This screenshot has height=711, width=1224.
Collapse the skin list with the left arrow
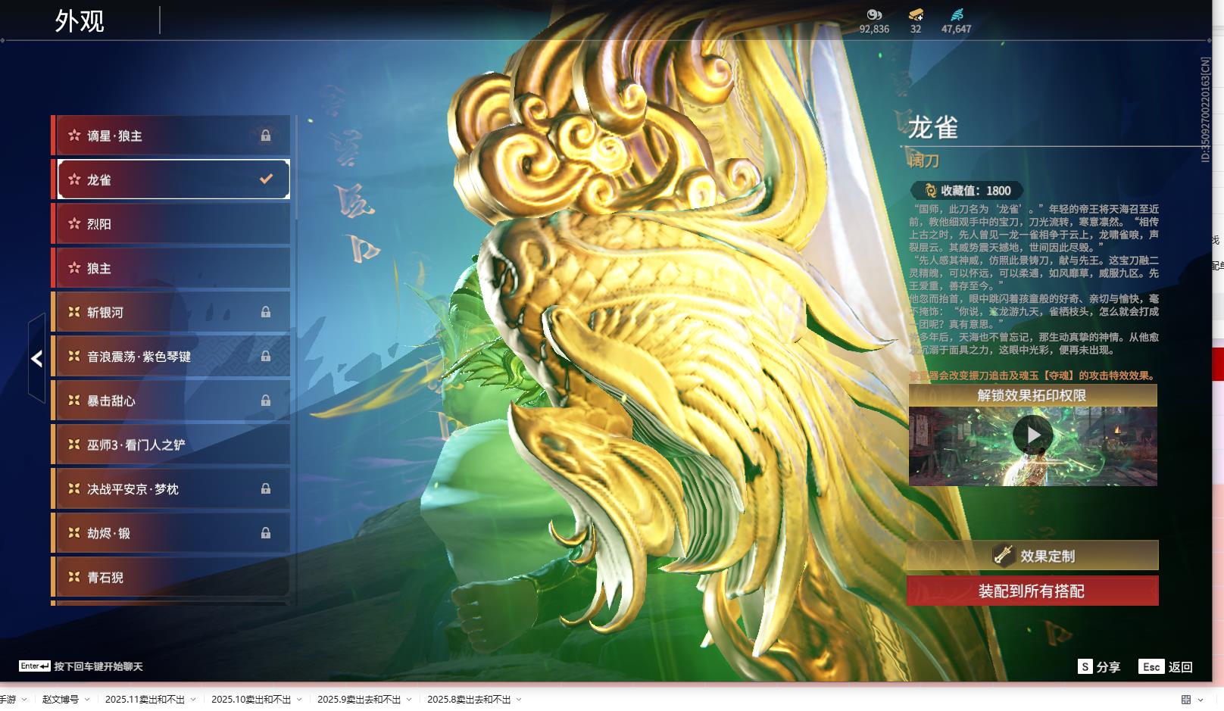36,359
